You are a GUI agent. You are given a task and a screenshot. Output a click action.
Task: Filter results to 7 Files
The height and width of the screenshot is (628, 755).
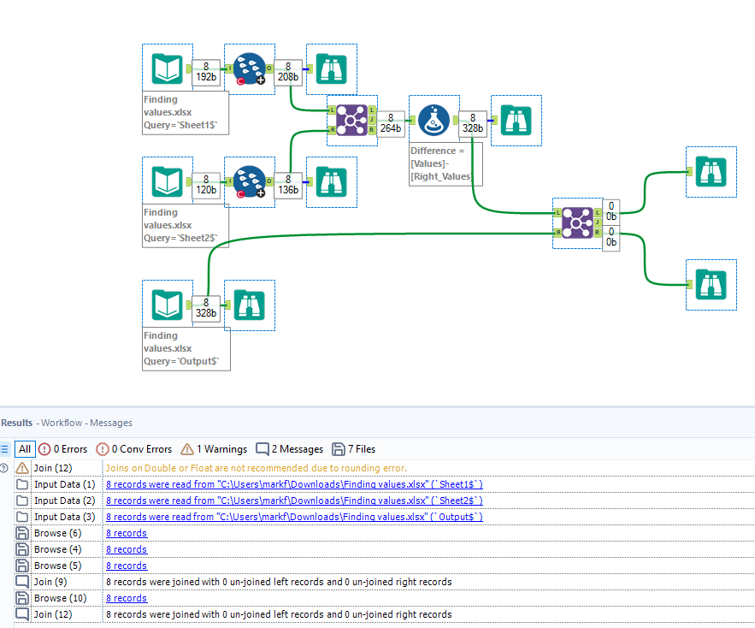pyautogui.click(x=353, y=449)
